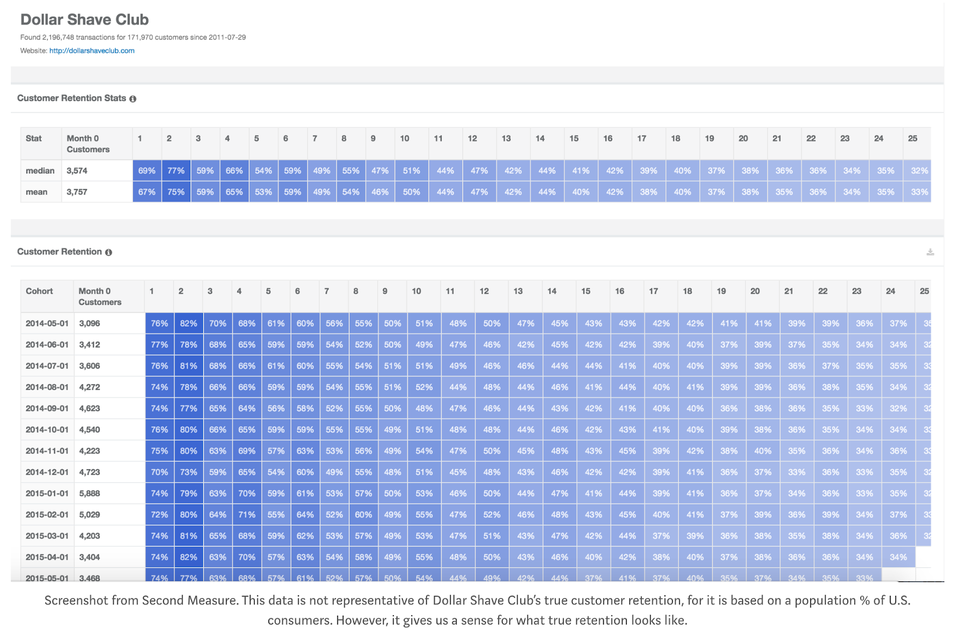Select the 2014-10-01 cohort row
This screenshot has width=958, height=630.
coord(475,430)
